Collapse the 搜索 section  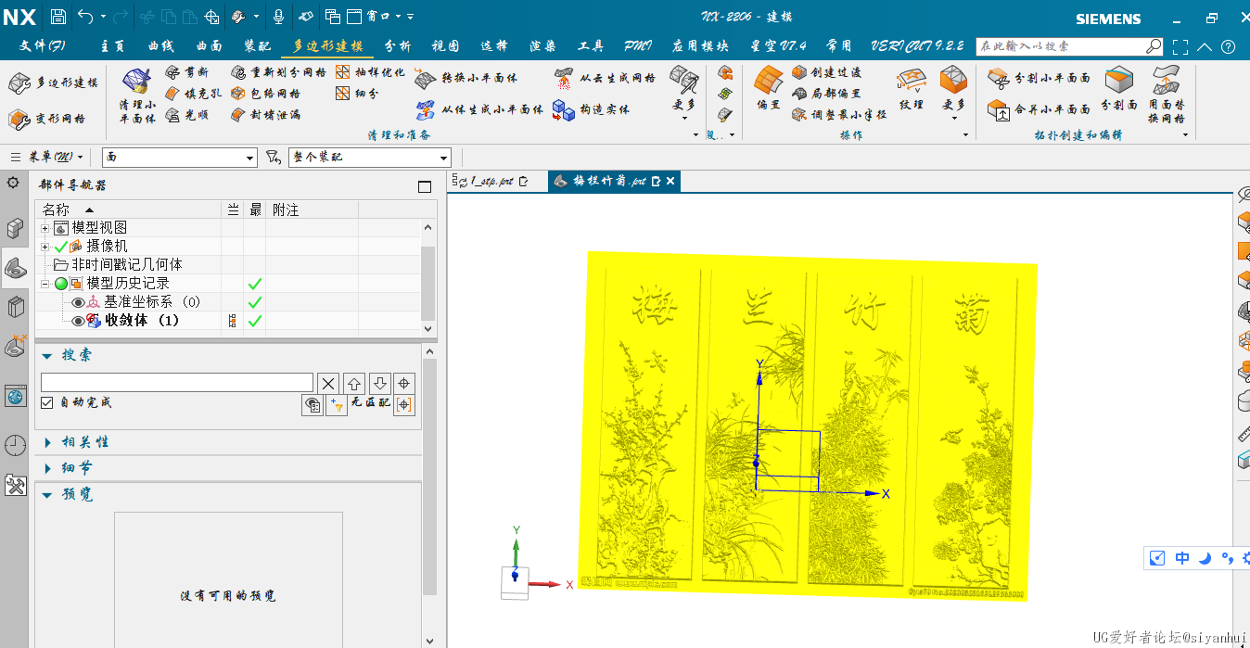coord(47,355)
